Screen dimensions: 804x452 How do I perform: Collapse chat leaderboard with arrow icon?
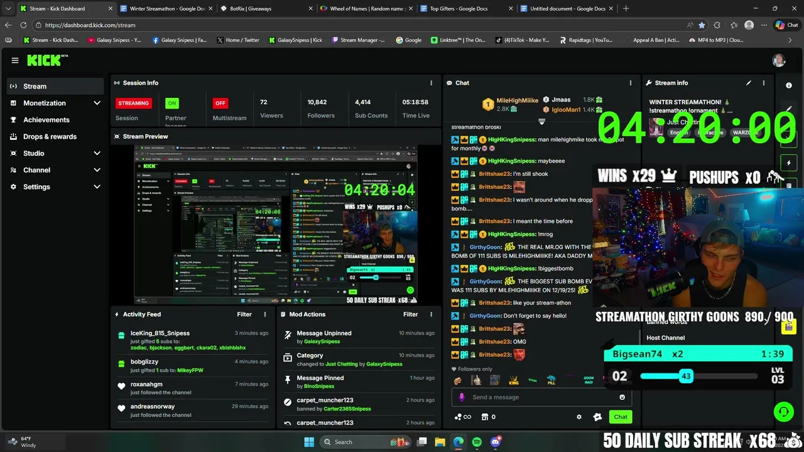(541, 122)
